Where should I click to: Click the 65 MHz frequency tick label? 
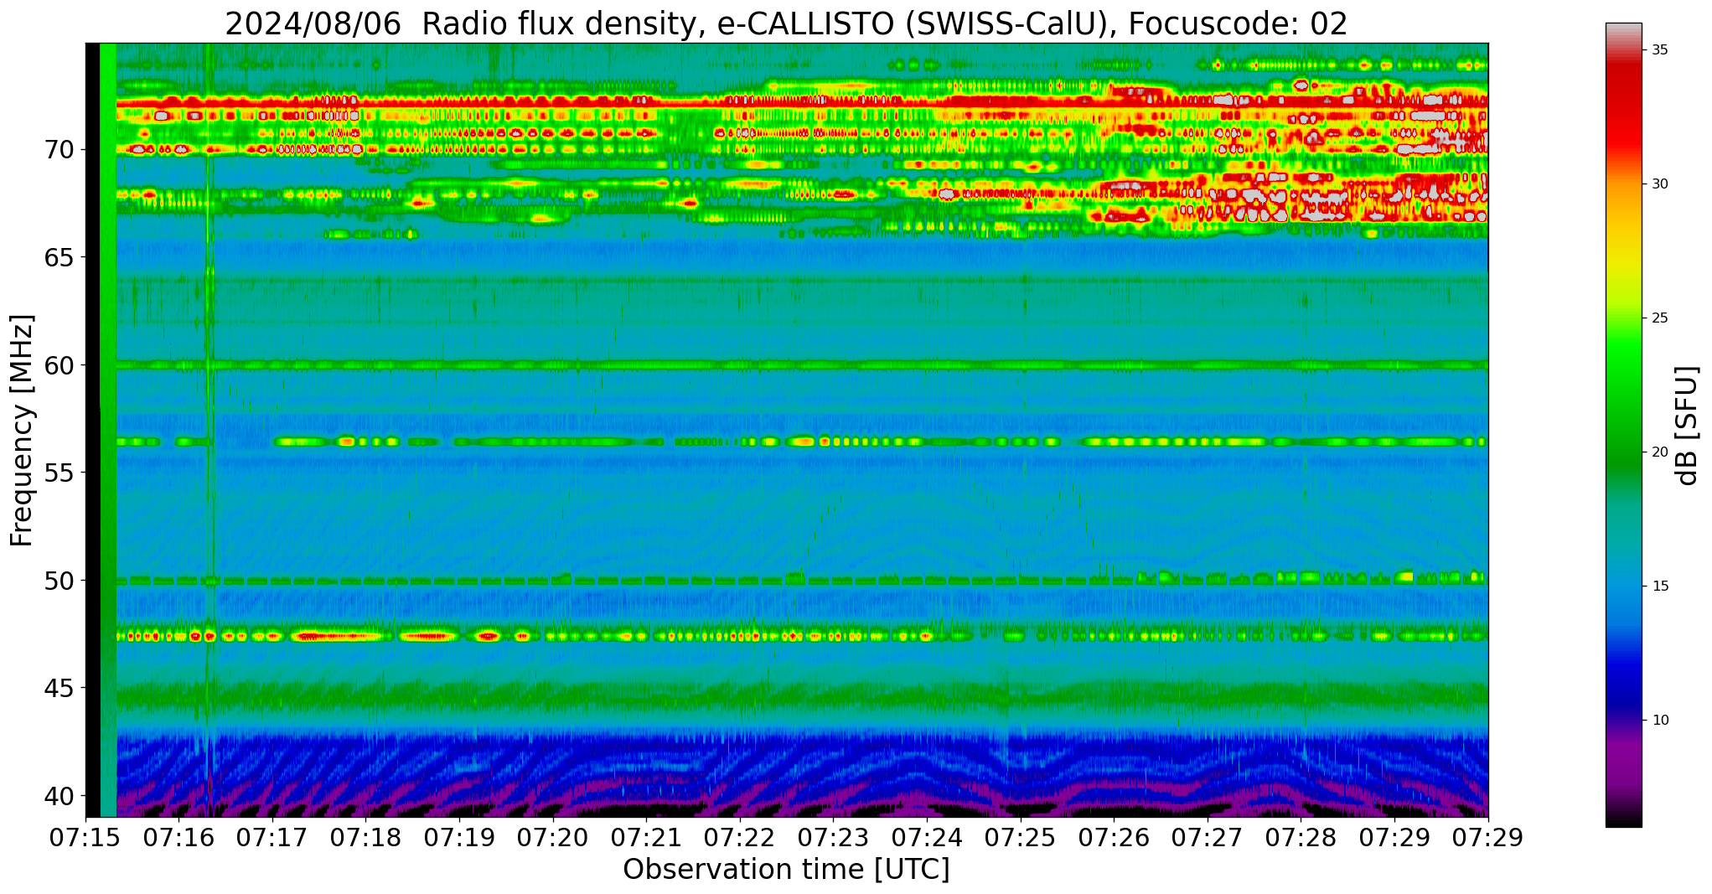tap(59, 257)
